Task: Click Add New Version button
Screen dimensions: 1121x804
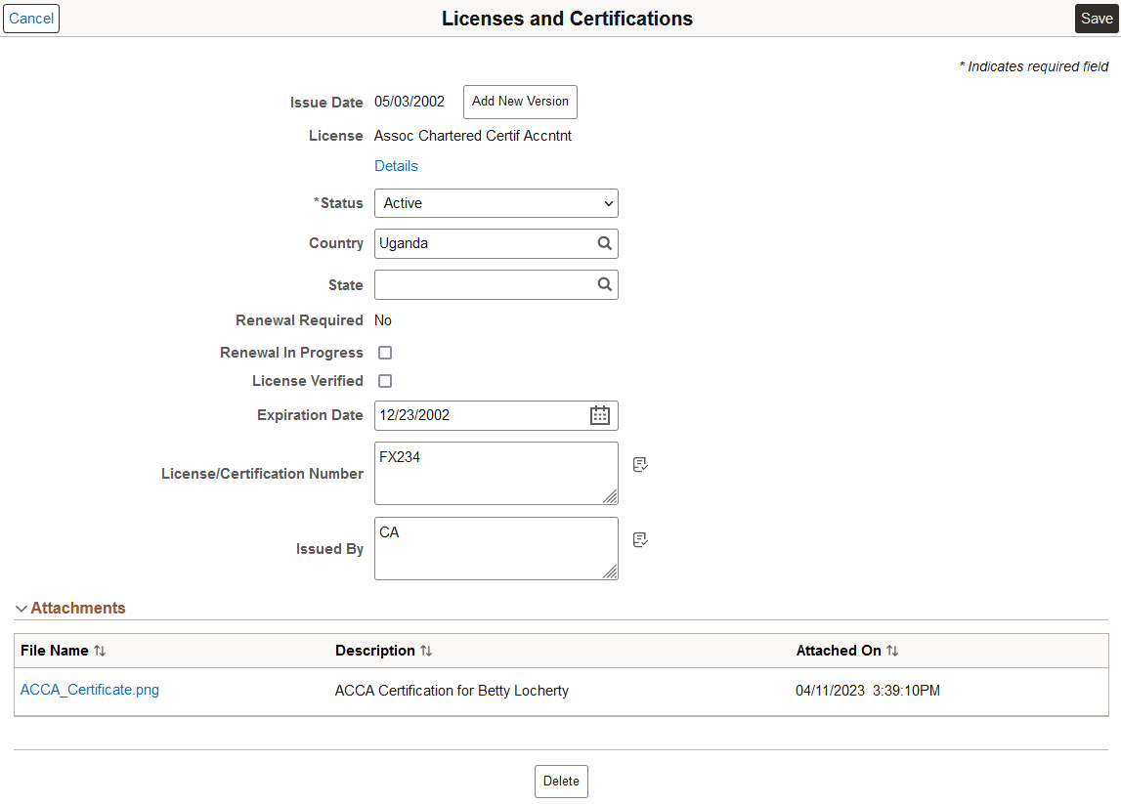Action: (521, 102)
